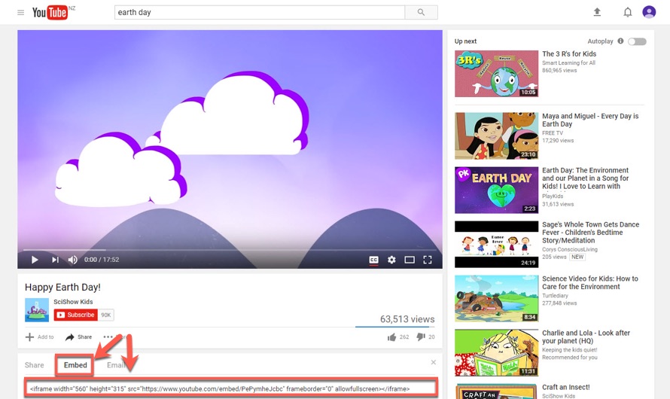Click the Corys ConsciousLiving channel name
This screenshot has width=670, height=399.
[570, 249]
